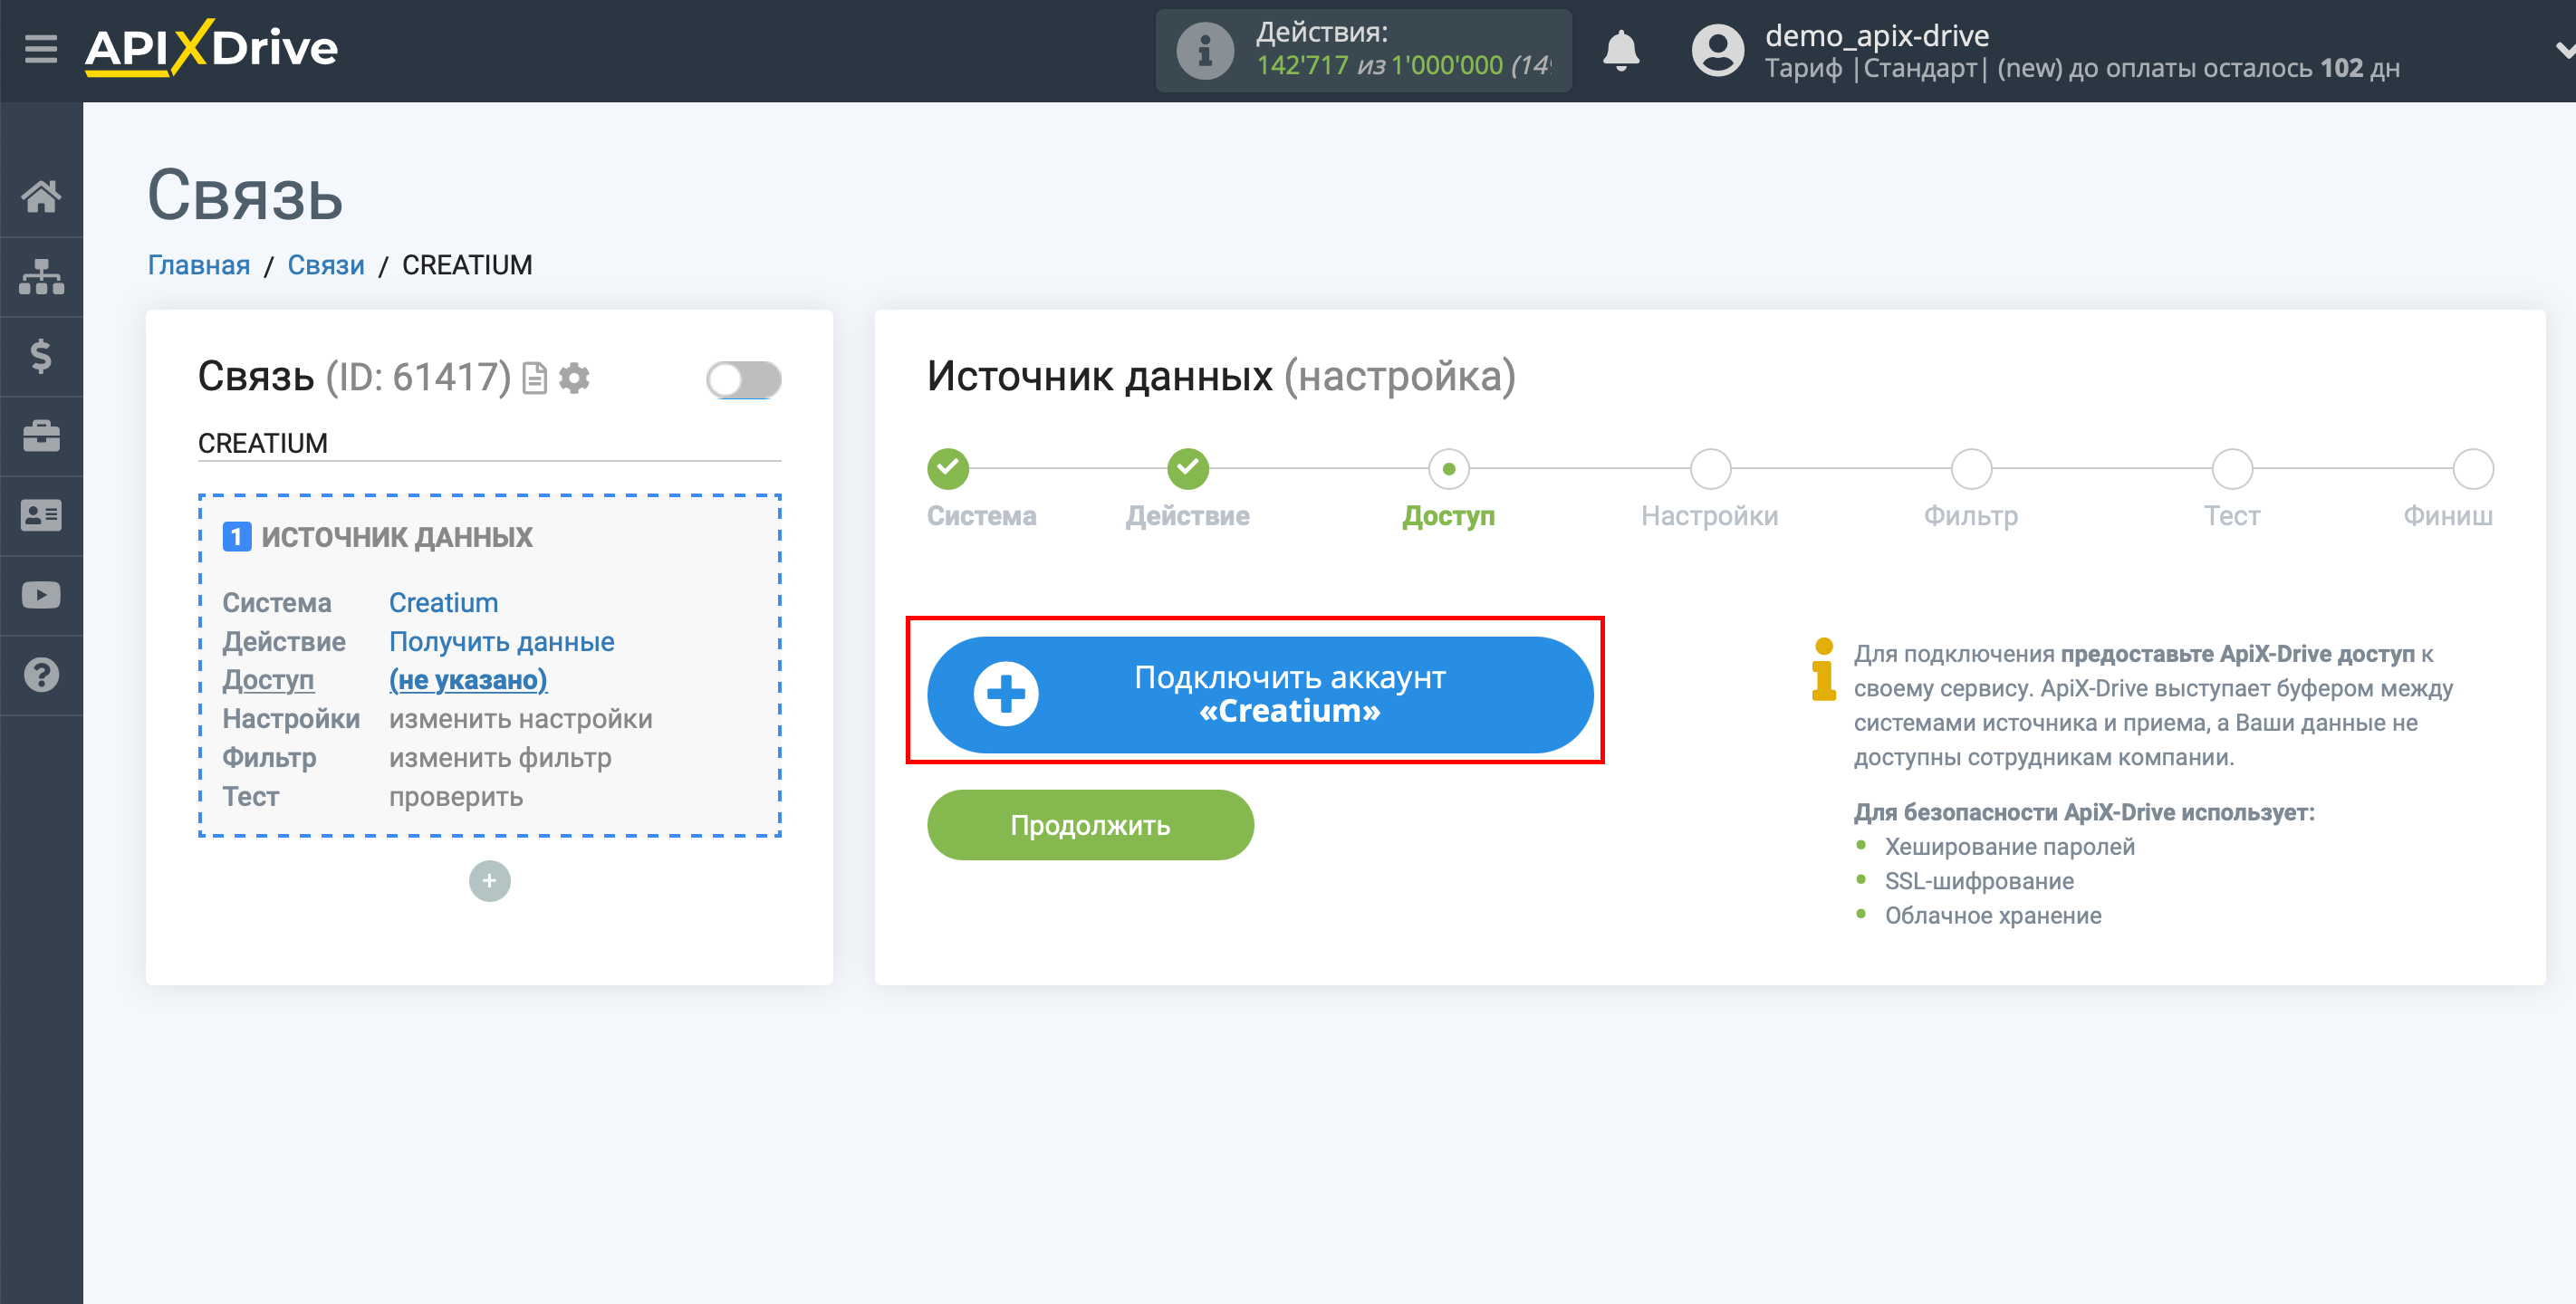Click проверить test text
Viewport: 2576px width, 1304px height.
pyautogui.click(x=456, y=797)
